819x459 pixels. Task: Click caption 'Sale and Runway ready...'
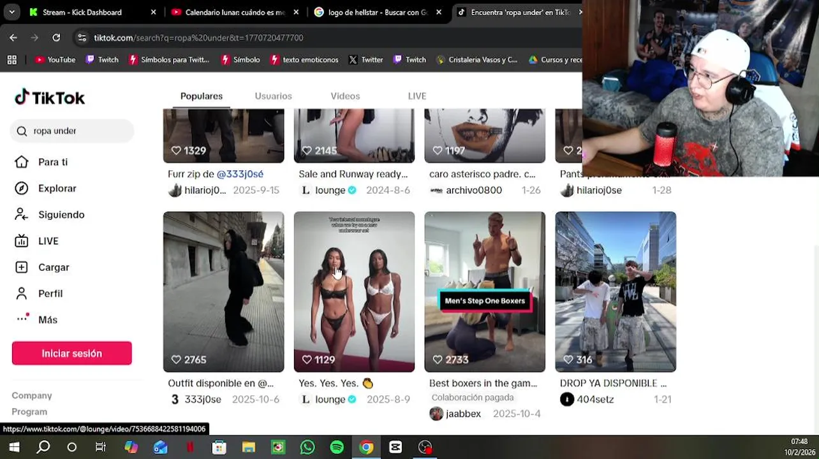click(x=353, y=174)
